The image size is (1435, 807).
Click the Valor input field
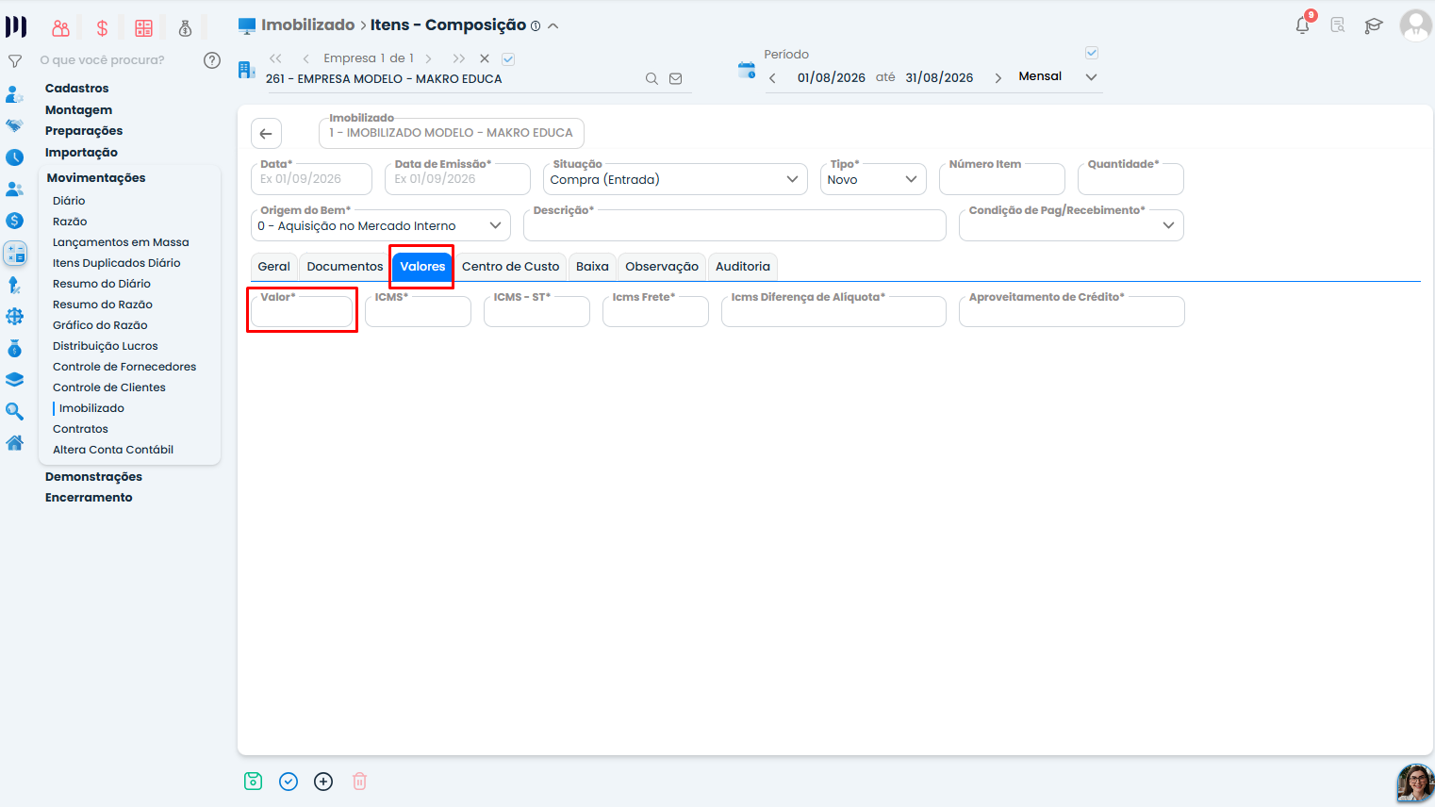(302, 311)
